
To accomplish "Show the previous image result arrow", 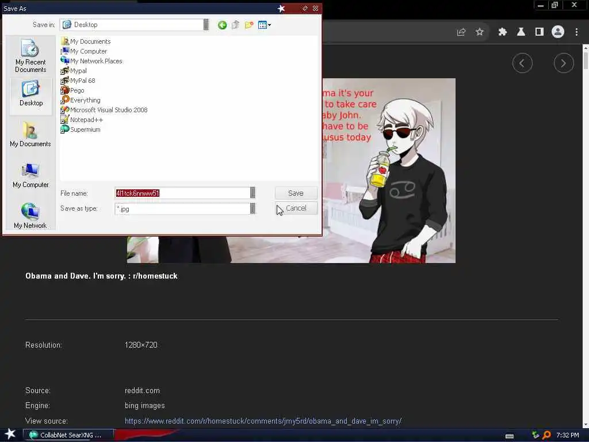I will click(522, 63).
